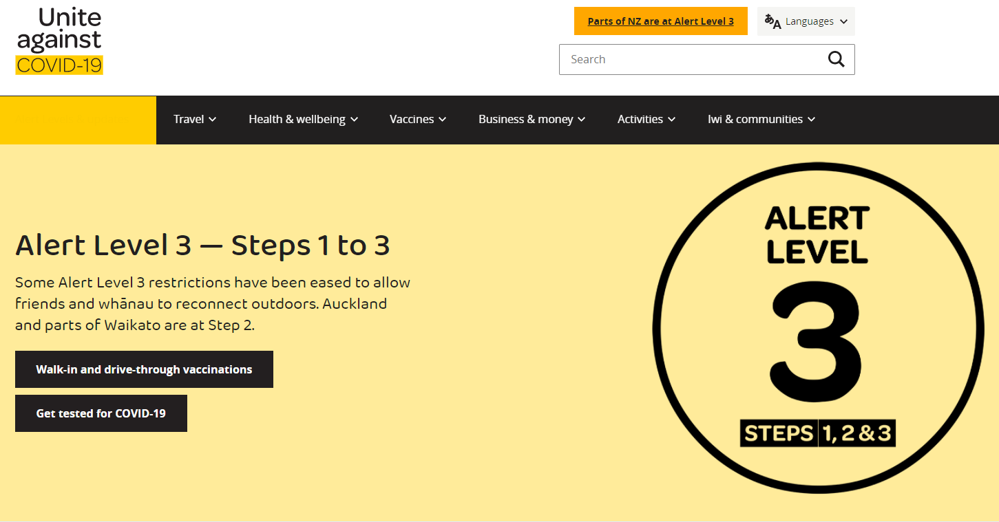Expand the Business & money menu
Screen dimensions: 999x522
532,120
